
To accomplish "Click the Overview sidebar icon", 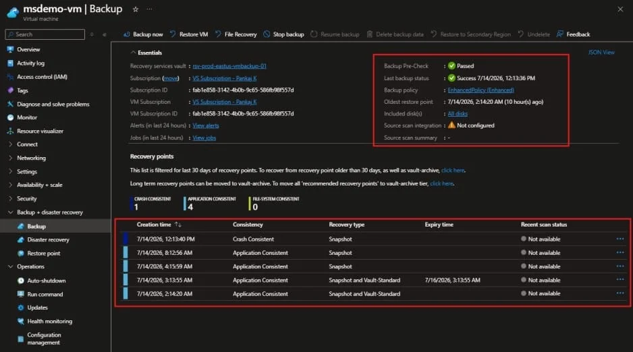I will click(x=11, y=50).
